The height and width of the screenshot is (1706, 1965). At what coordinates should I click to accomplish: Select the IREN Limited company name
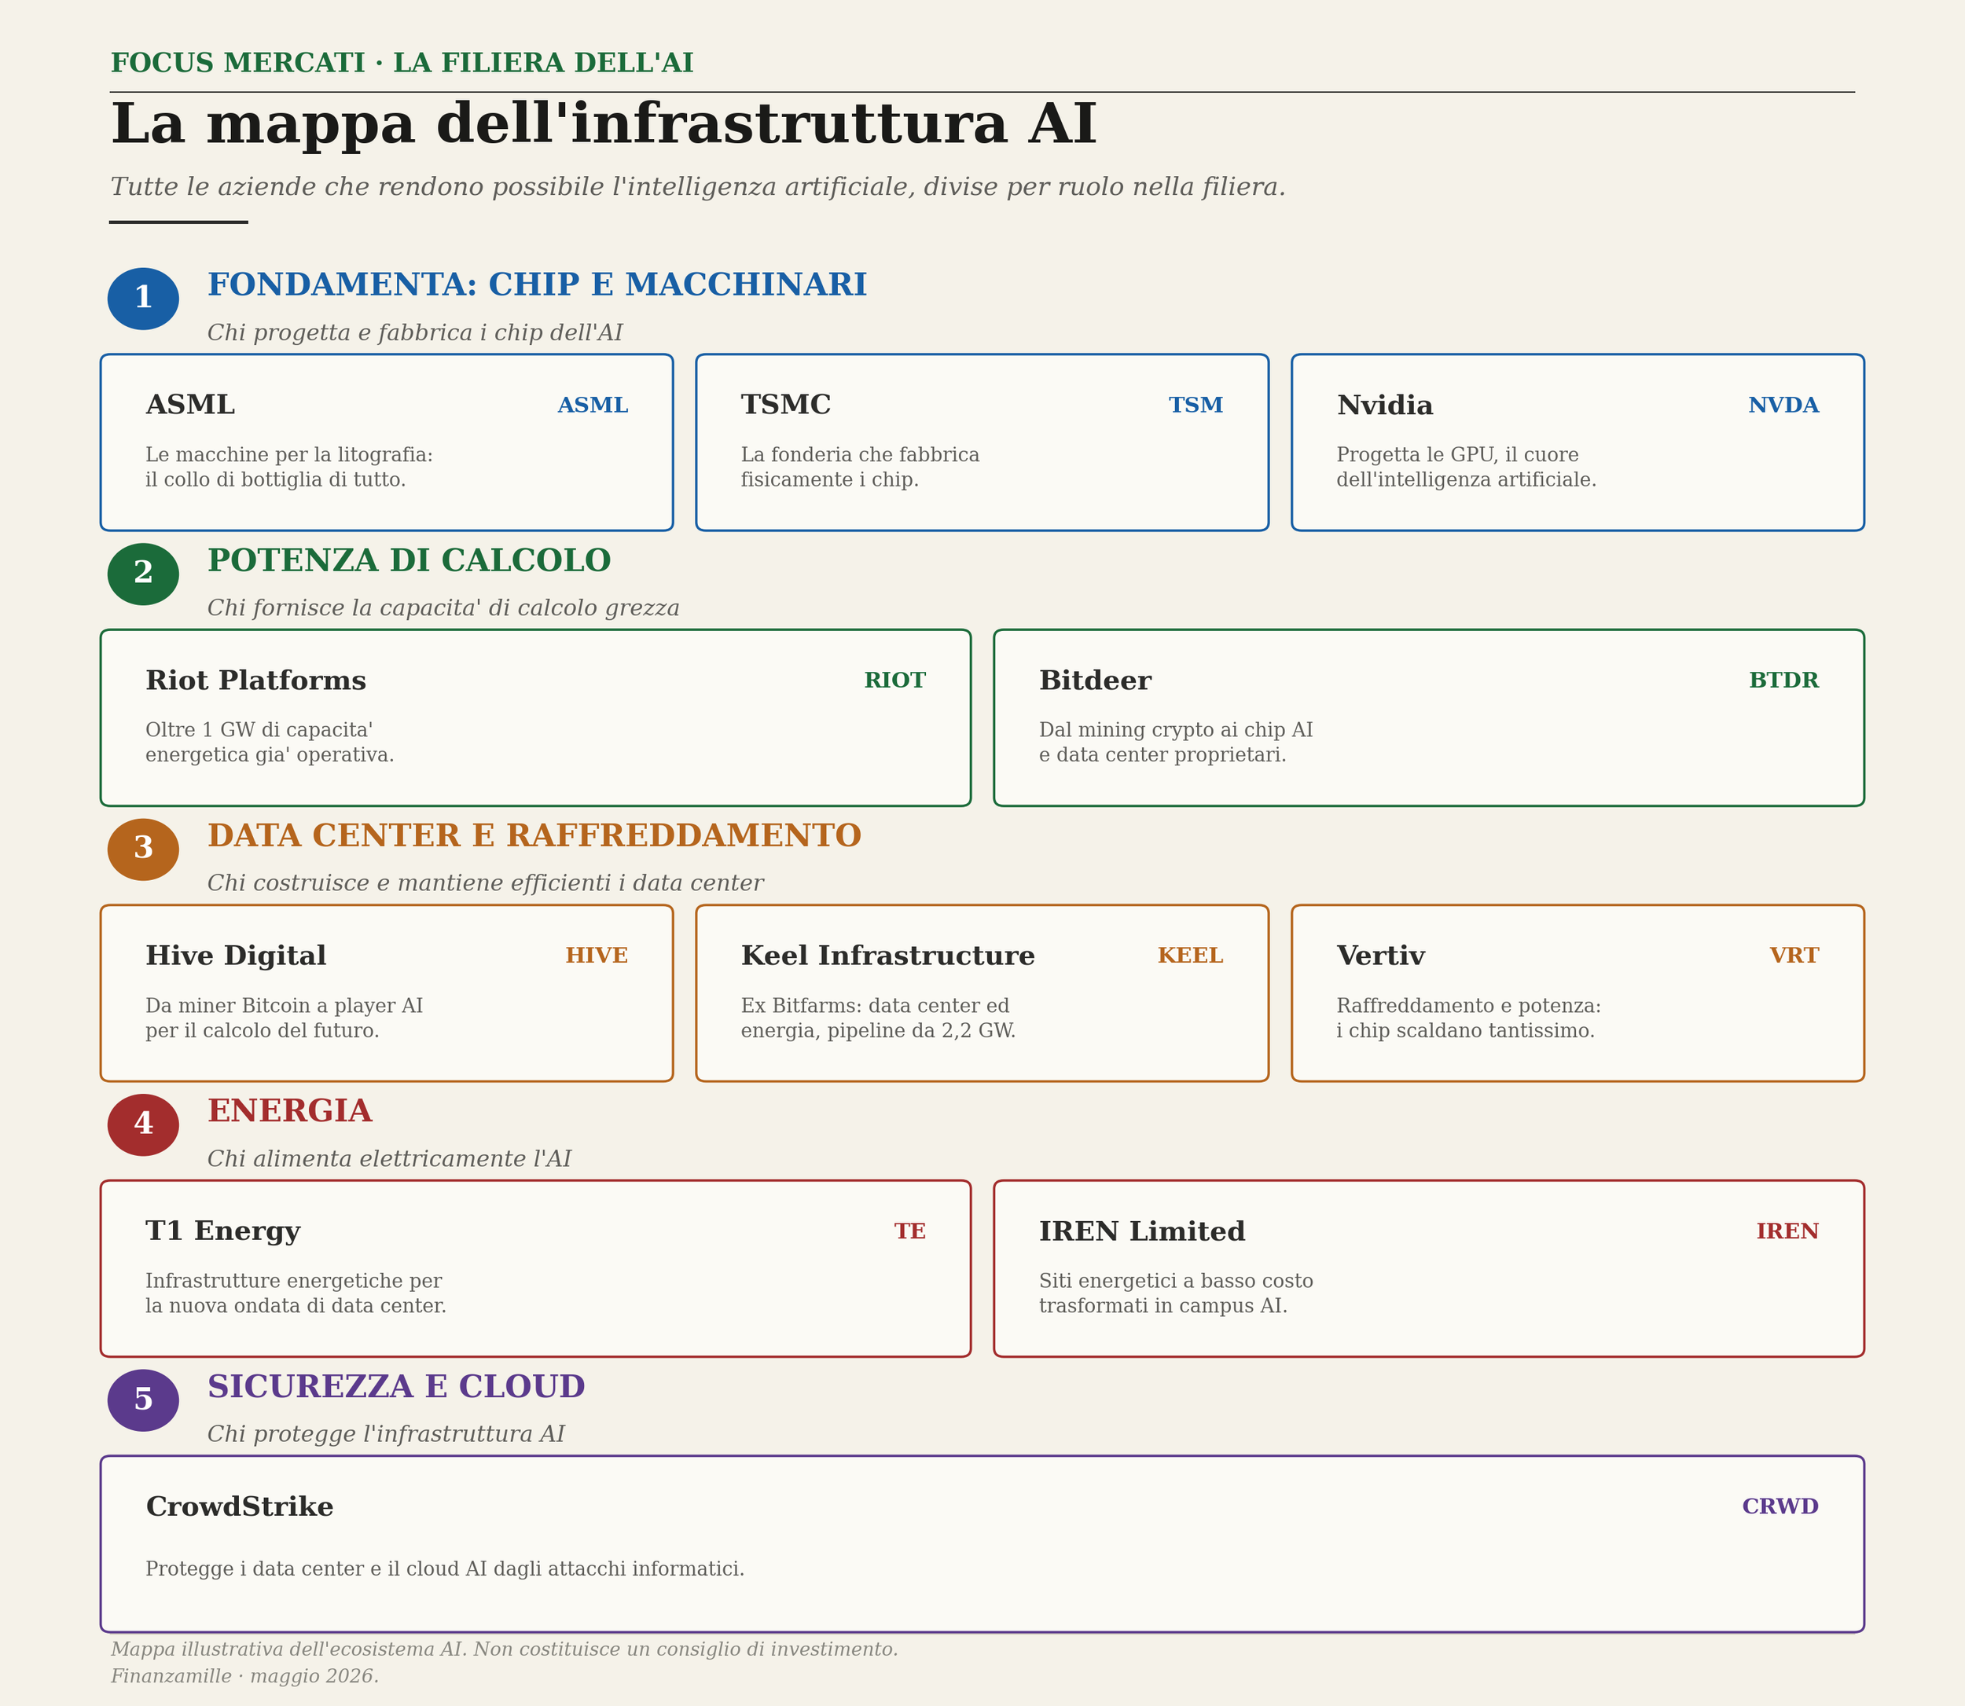(x=1141, y=1232)
